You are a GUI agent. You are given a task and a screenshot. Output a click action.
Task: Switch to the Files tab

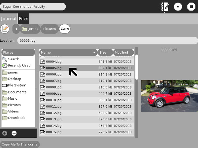(x=23, y=19)
